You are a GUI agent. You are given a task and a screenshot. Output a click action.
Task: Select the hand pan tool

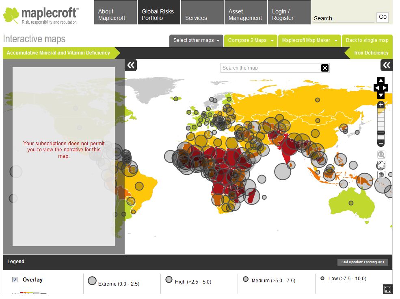(381, 165)
